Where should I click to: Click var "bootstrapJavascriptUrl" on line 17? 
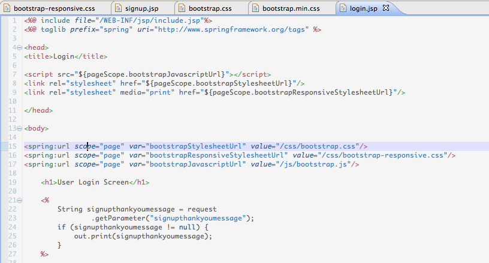tap(196, 165)
